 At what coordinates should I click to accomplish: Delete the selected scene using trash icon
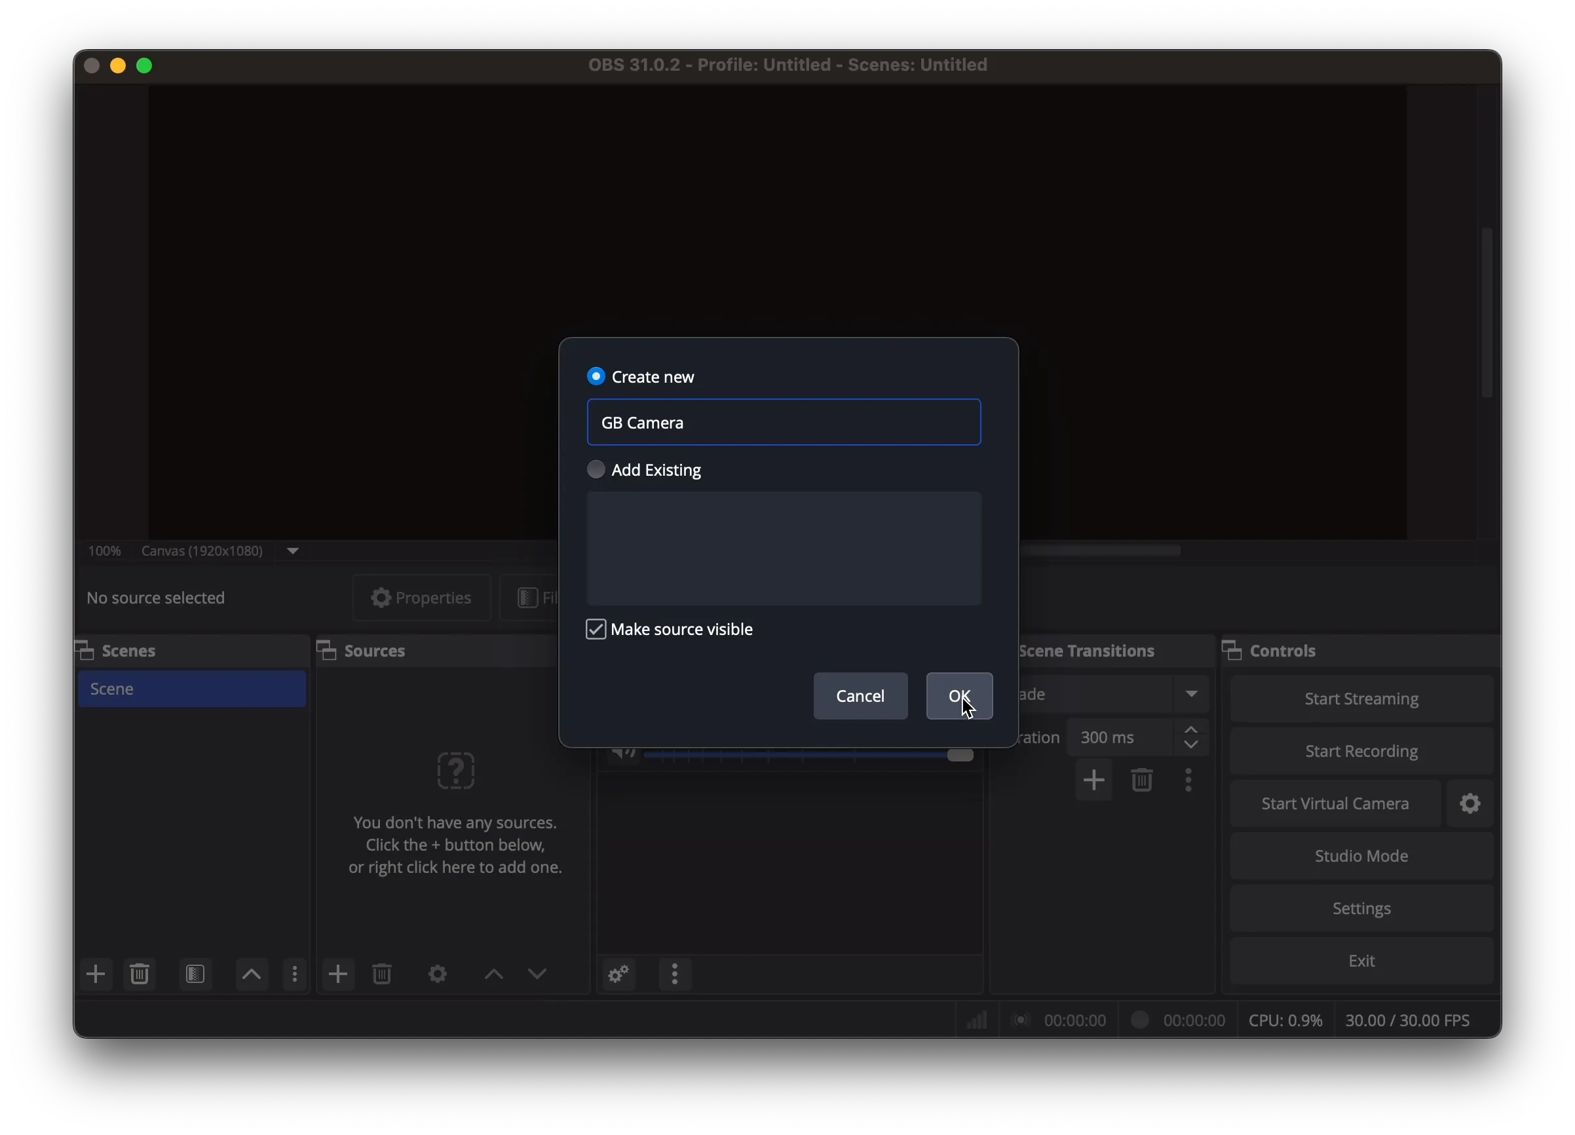coord(140,974)
